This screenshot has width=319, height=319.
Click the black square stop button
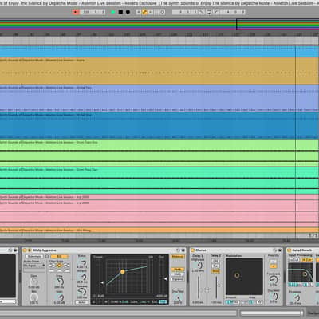[120, 12]
